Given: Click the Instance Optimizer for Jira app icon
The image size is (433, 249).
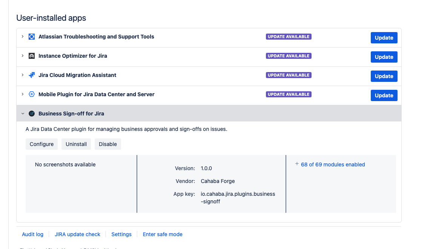Looking at the screenshot, I should (31, 55).
